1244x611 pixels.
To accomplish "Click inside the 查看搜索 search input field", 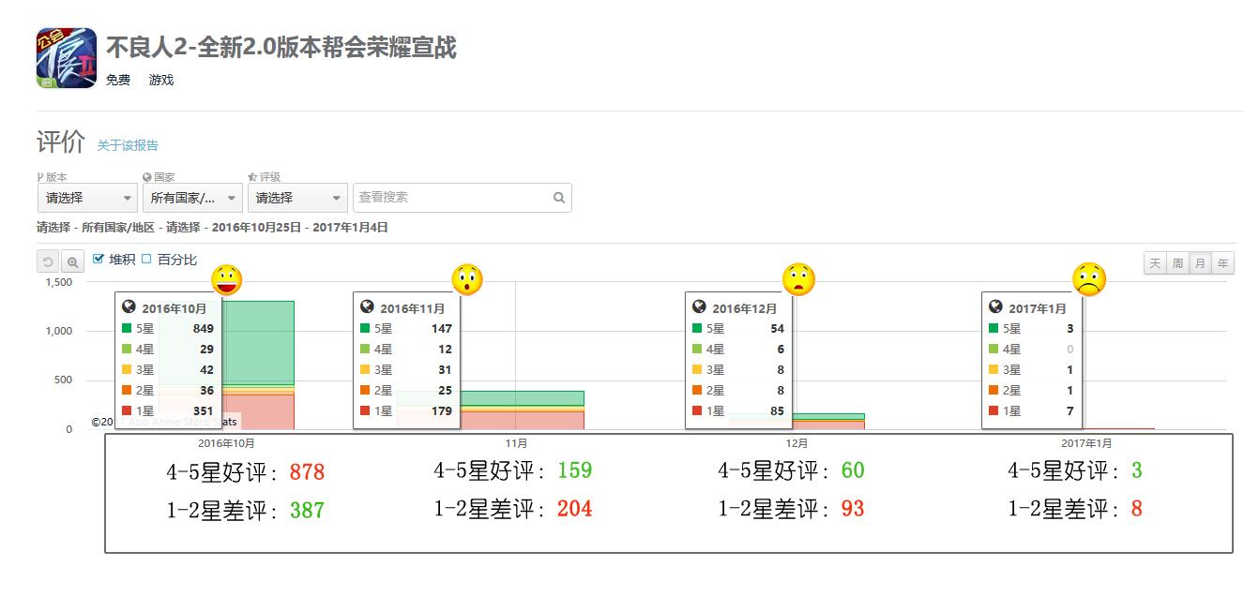I will (450, 198).
